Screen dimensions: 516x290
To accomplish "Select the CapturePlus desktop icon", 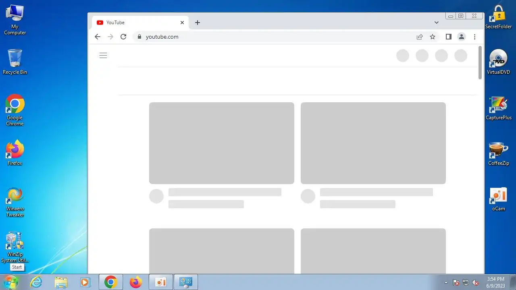I will click(499, 108).
